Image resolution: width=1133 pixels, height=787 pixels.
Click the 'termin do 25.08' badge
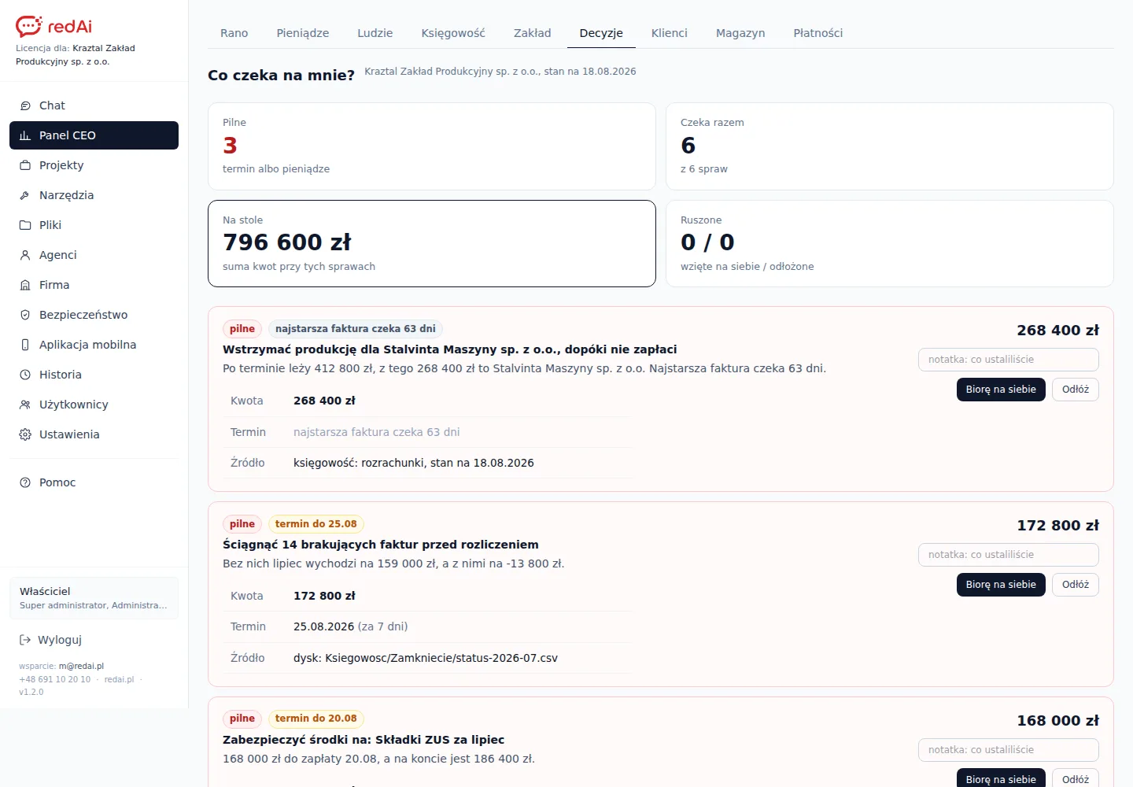[x=316, y=524]
